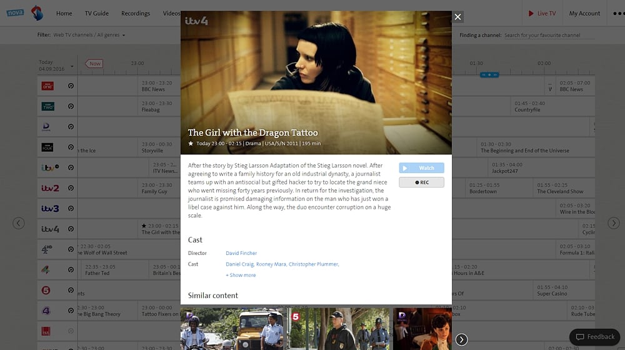625x350 pixels.
Task: Open the TV Guide menu
Action: click(96, 13)
